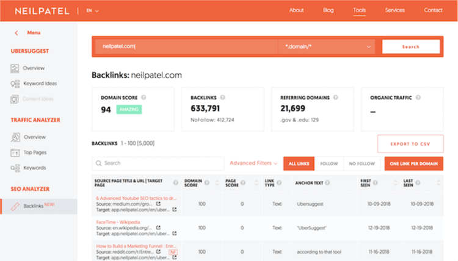Click the Top Pages sidebar icon
The image size is (458, 261).
pyautogui.click(x=15, y=152)
